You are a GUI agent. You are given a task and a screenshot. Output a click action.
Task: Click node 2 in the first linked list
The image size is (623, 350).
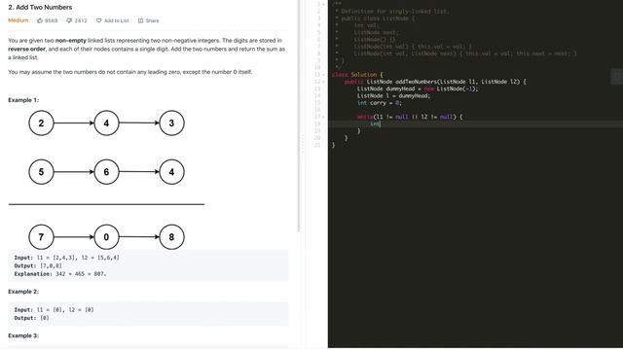pos(41,123)
